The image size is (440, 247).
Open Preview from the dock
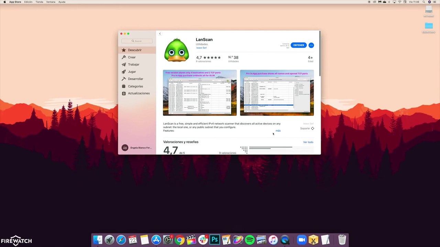point(261,240)
